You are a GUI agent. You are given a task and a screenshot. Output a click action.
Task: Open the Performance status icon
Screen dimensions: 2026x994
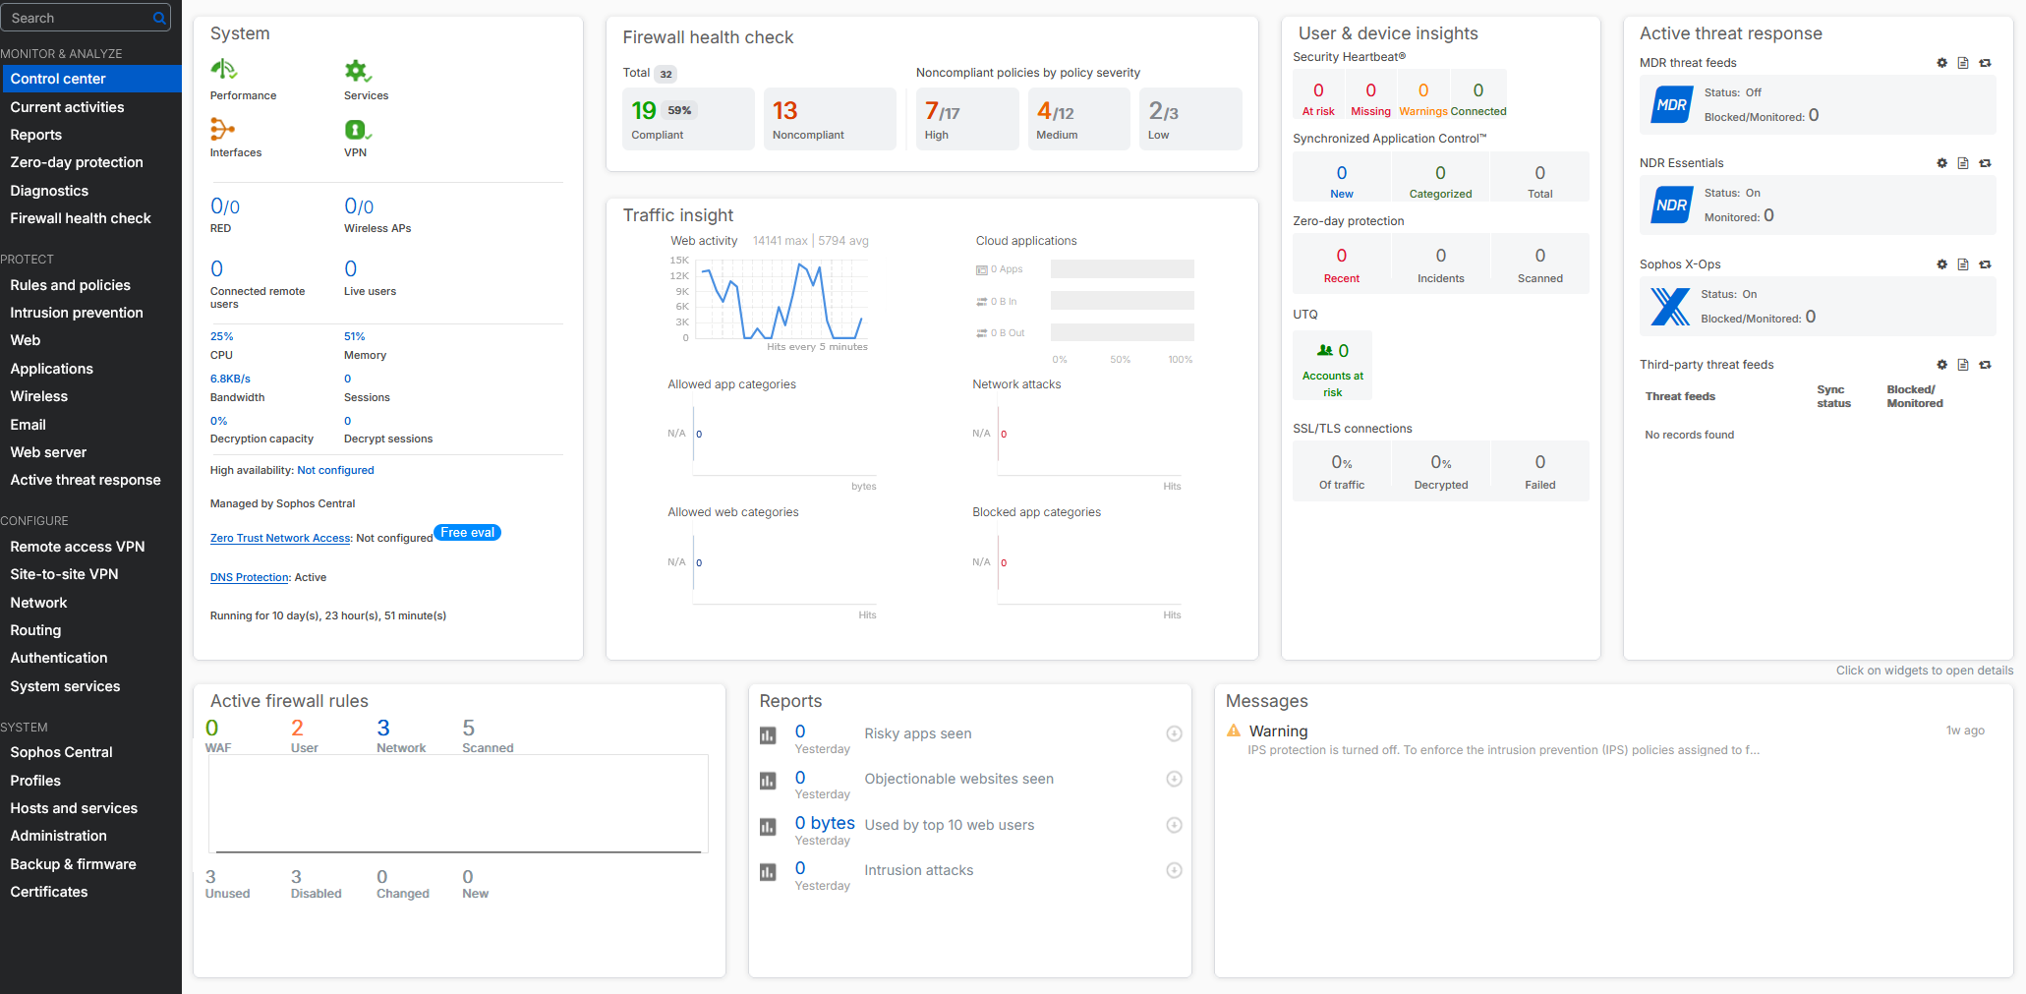tap(224, 70)
